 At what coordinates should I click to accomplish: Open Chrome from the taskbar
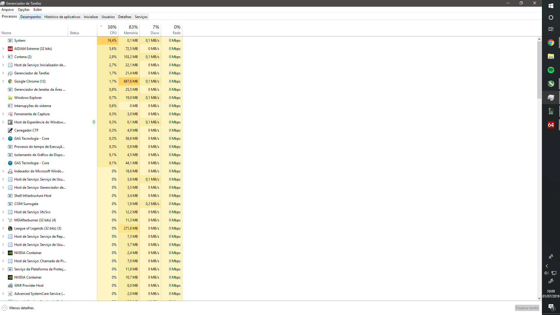coord(551,43)
